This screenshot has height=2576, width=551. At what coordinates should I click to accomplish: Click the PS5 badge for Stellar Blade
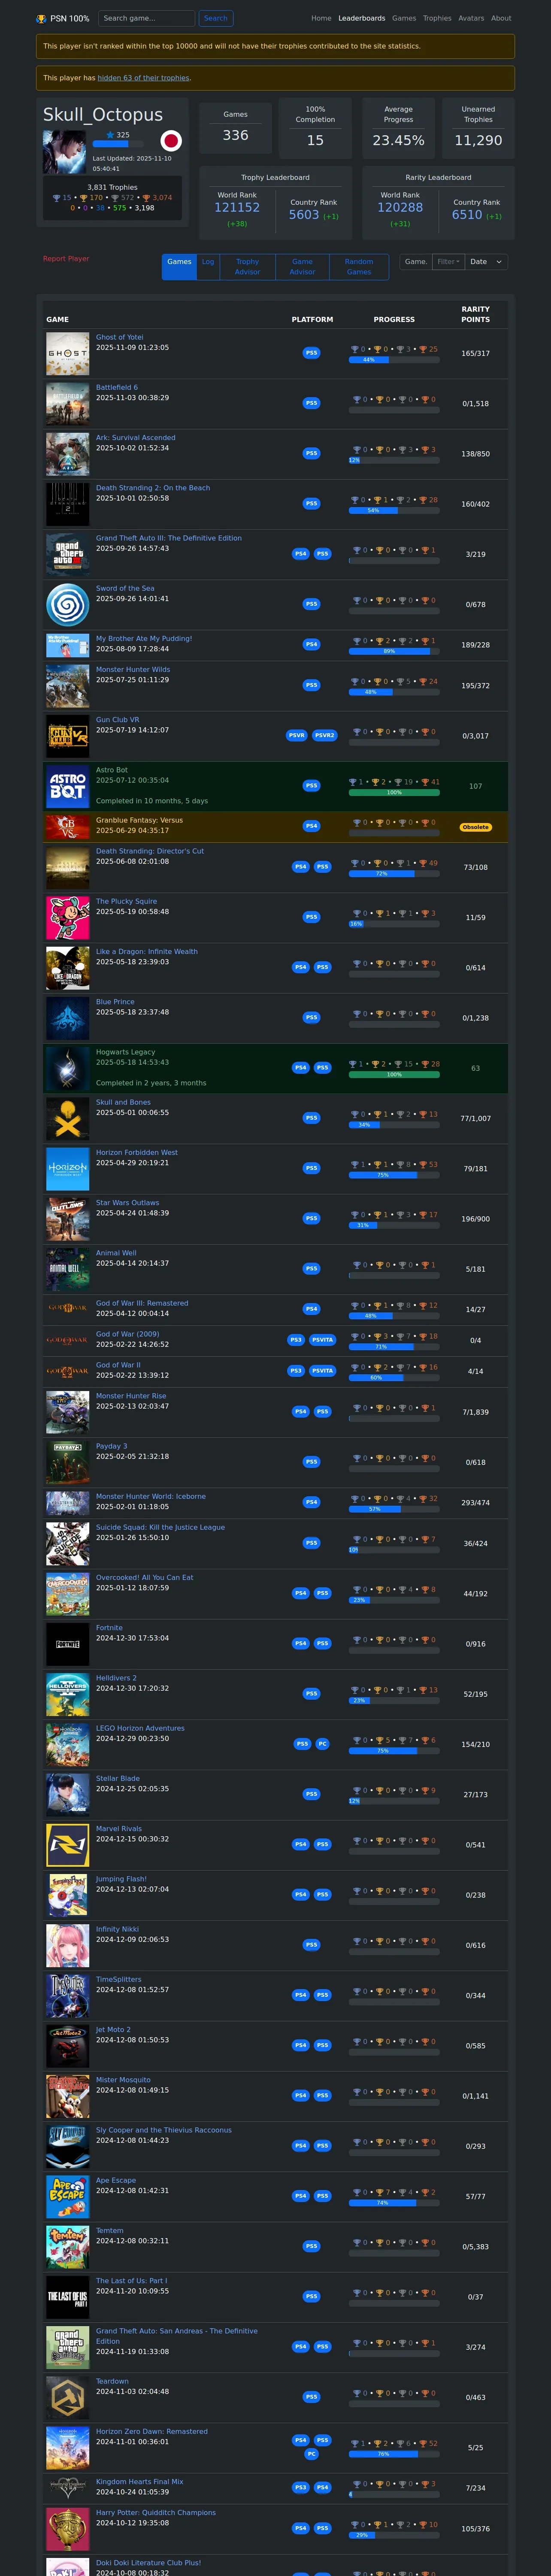tap(311, 1794)
